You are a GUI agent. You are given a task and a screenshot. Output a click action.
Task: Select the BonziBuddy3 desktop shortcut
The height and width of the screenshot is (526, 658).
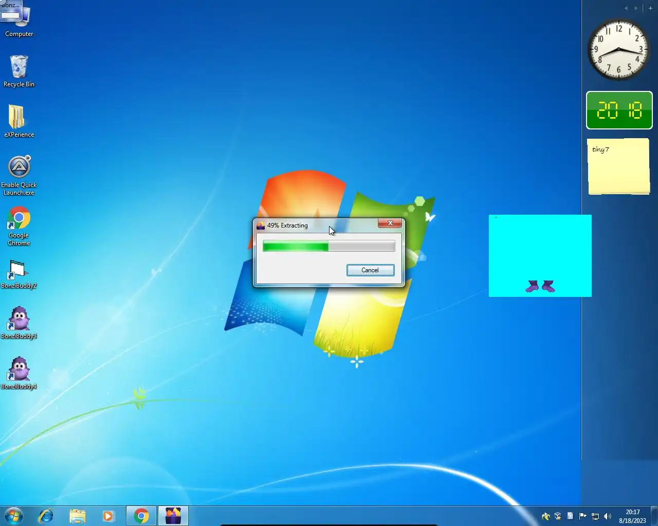(19, 323)
